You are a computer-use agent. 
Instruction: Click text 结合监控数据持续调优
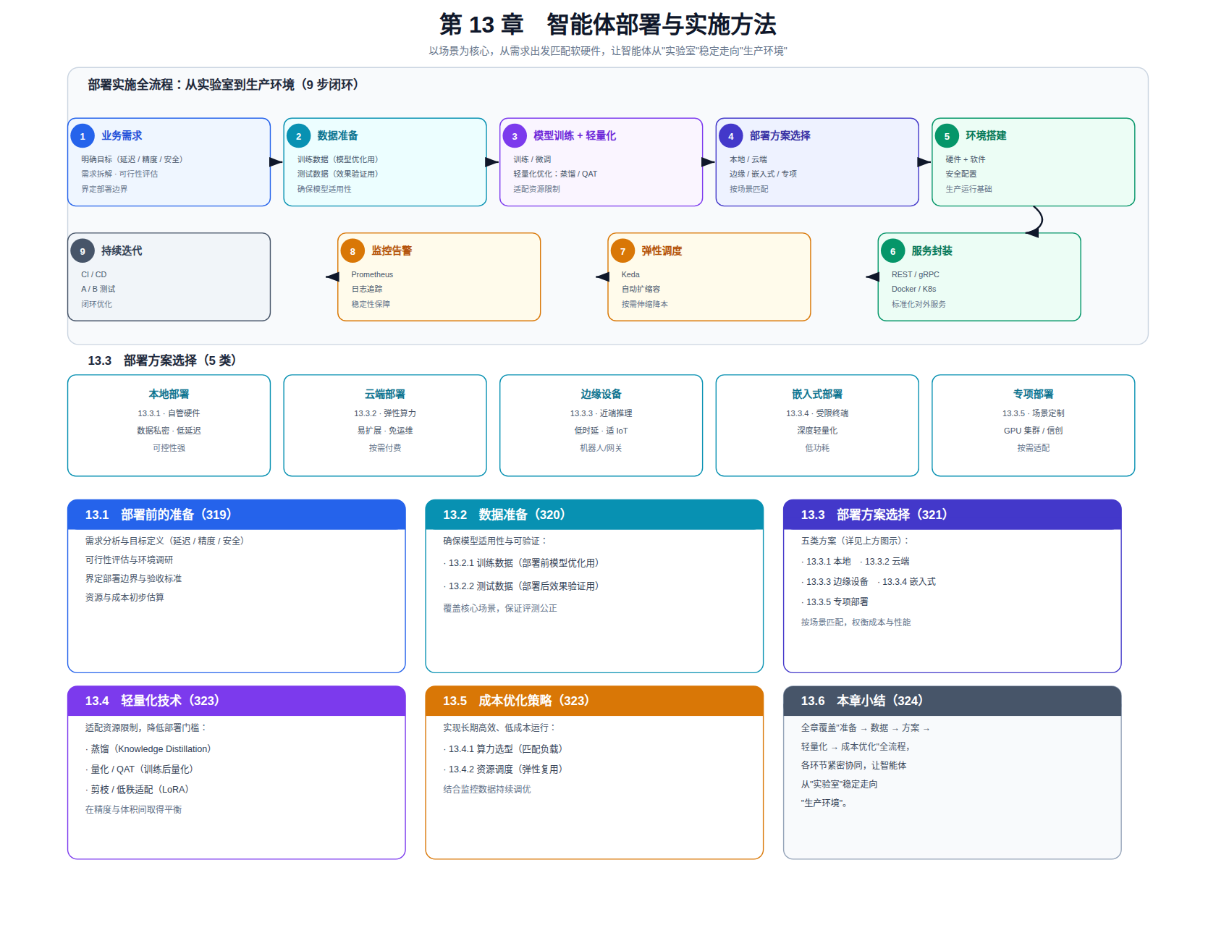[x=487, y=790]
